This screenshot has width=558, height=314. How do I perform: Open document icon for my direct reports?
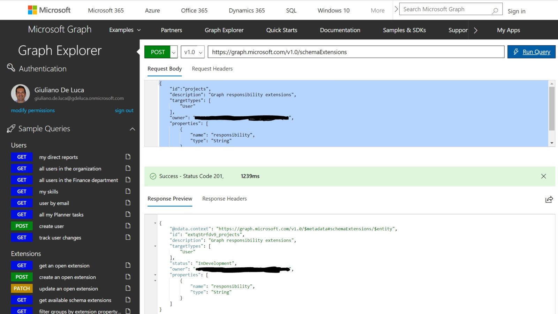coord(128,157)
